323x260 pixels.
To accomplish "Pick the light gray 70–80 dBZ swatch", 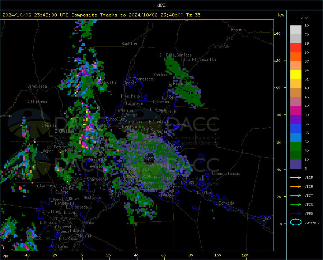I will 296,30.
